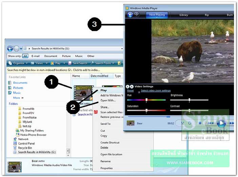Choose Copy from the context menu
238x177 pixels.
[104, 136]
